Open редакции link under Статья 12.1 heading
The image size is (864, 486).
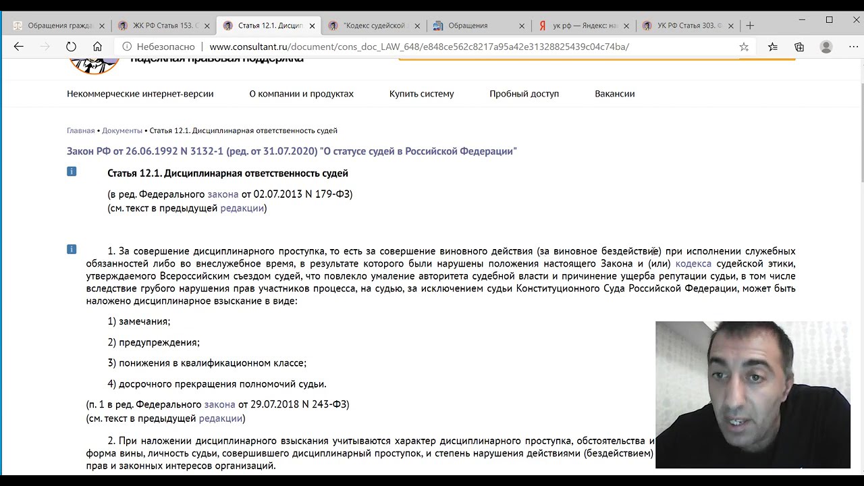click(x=242, y=208)
